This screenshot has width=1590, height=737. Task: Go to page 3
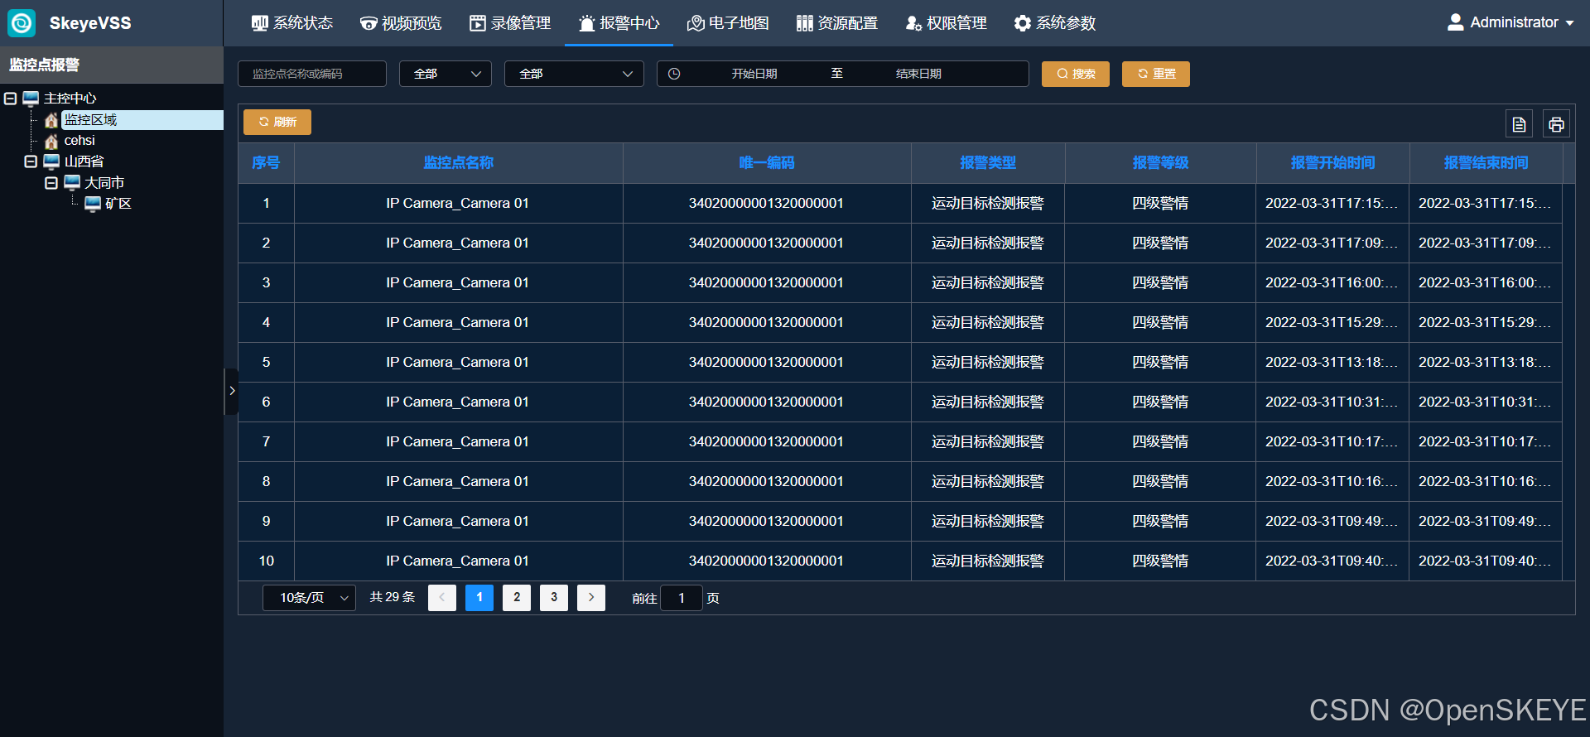point(554,597)
